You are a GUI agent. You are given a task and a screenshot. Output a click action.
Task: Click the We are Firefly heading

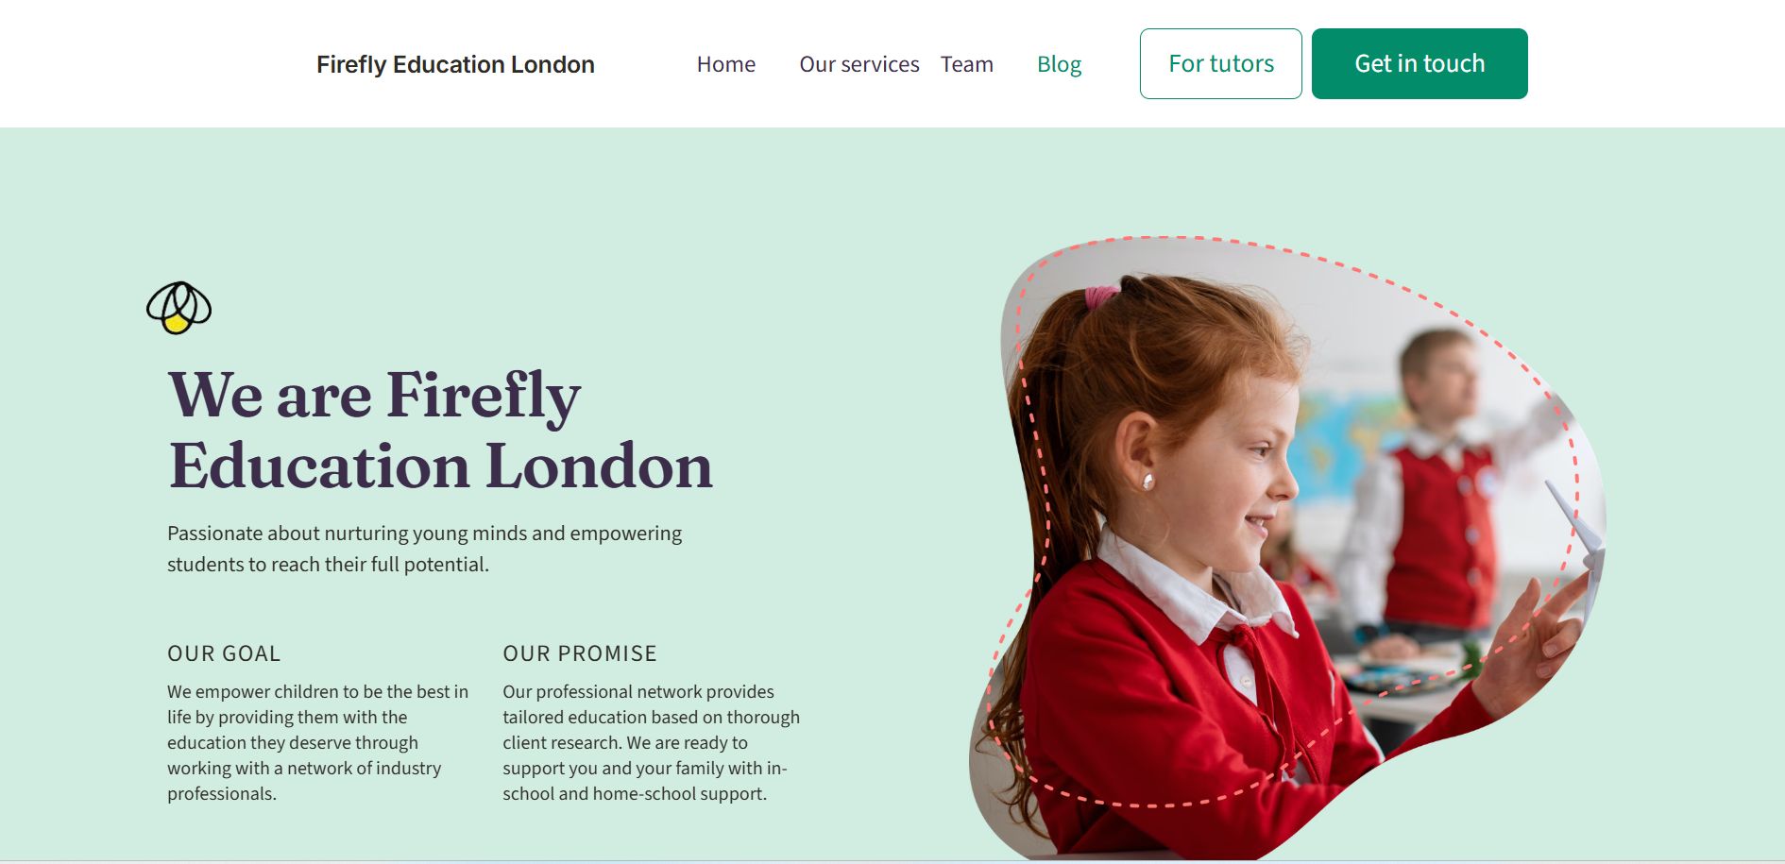tap(440, 430)
